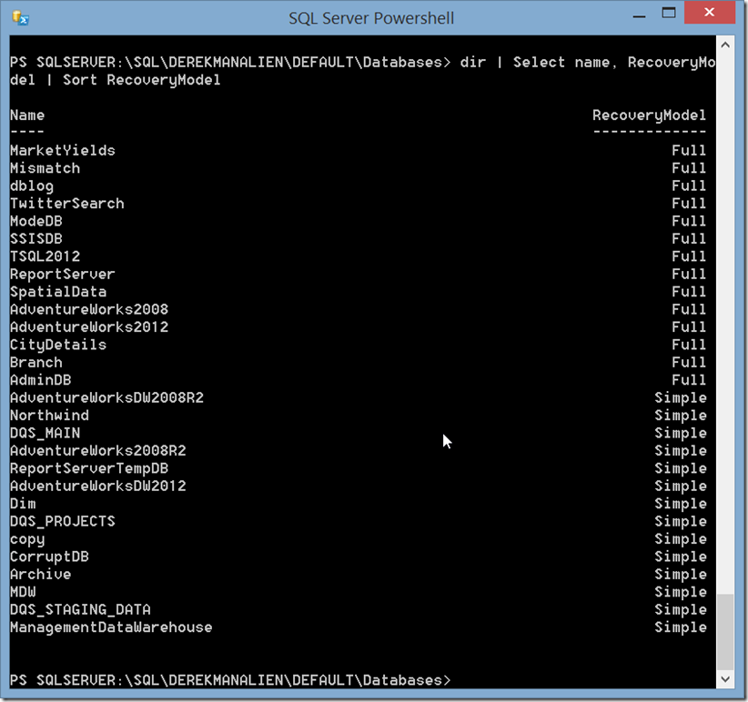Click the 'Name' column header

(x=27, y=115)
